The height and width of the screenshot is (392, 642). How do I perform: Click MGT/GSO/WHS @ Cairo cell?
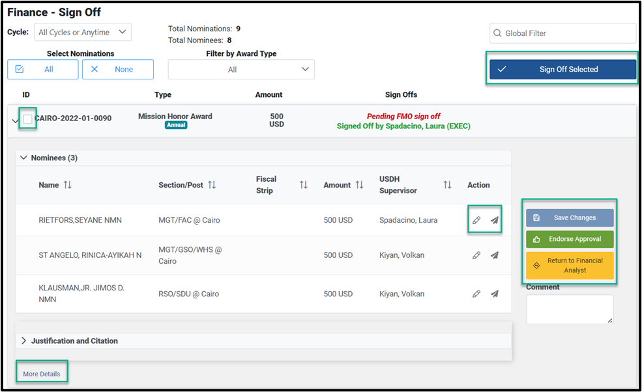pyautogui.click(x=190, y=255)
